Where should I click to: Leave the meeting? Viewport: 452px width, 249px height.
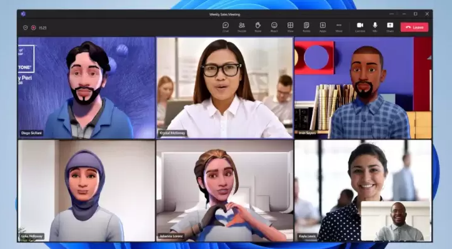tap(414, 27)
